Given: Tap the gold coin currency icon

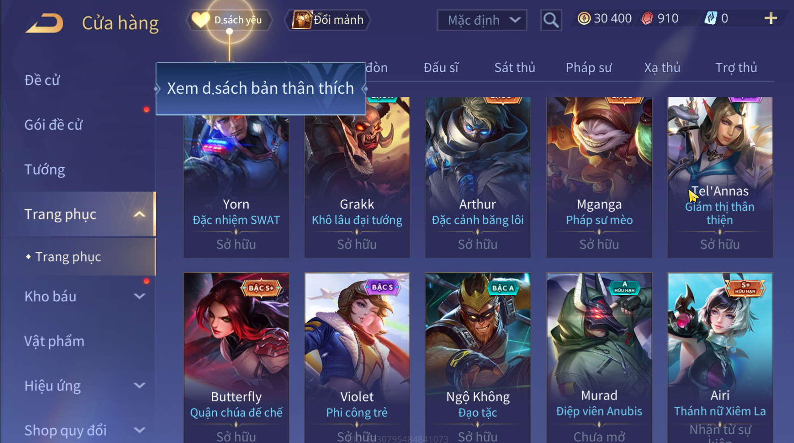Looking at the screenshot, I should tap(584, 18).
